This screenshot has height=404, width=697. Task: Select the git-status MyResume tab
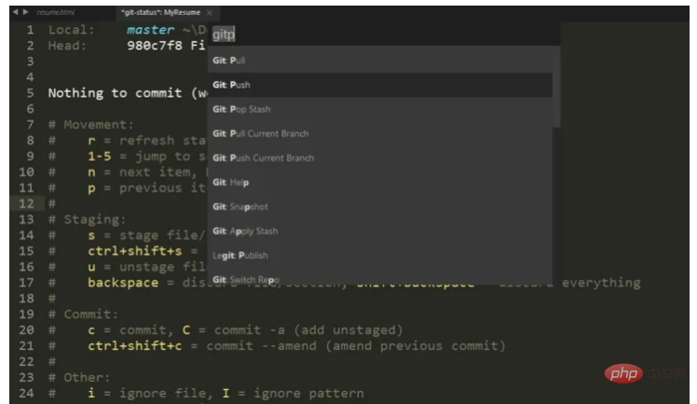(x=161, y=12)
